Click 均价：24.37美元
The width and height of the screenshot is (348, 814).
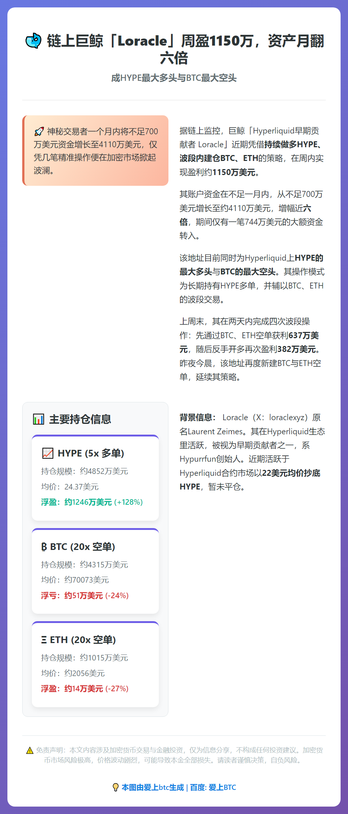point(70,487)
